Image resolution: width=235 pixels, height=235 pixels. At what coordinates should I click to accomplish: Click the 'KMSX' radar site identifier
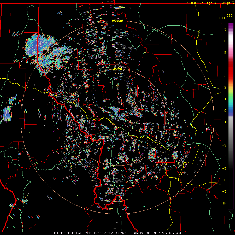click(x=139, y=233)
